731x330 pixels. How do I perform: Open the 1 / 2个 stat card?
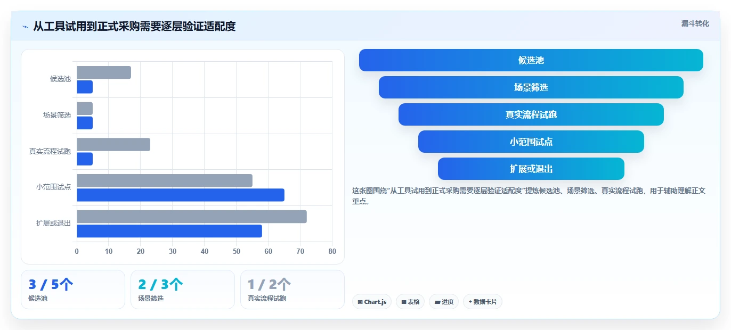[293, 290]
